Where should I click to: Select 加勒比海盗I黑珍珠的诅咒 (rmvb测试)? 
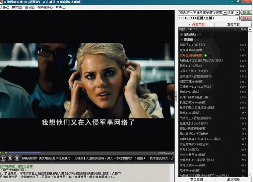[213, 176]
